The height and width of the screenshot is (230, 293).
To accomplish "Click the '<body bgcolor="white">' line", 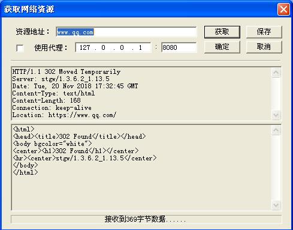I will coord(53,144).
